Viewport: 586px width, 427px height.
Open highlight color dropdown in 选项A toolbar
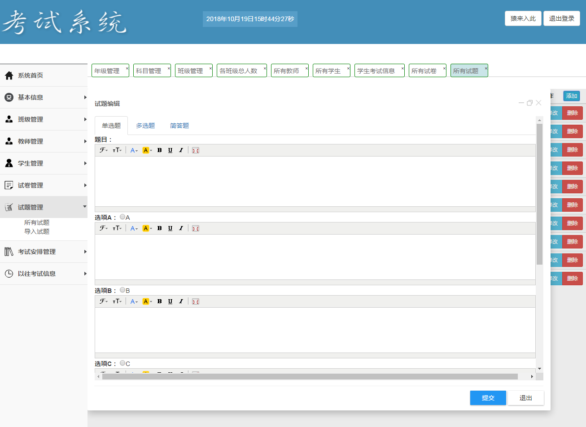tap(147, 228)
